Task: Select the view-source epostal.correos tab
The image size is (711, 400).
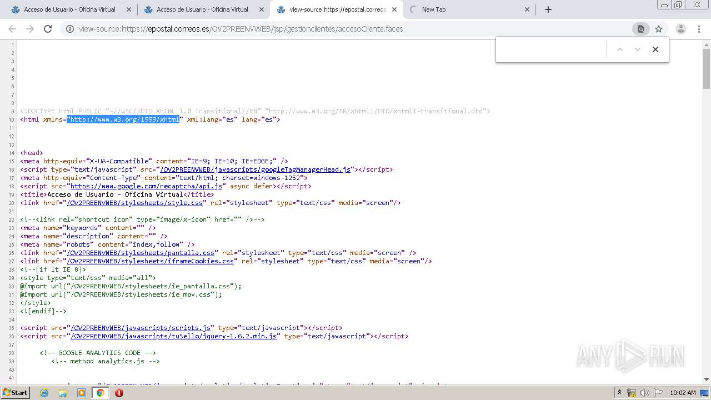Action: click(337, 9)
